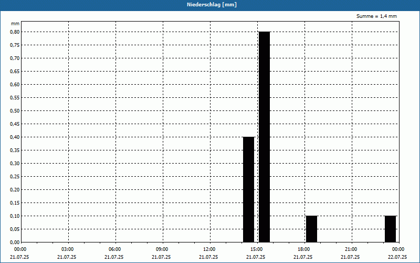Click the 0,50 y-axis value
The width and height of the screenshot is (420, 263).
(15, 111)
